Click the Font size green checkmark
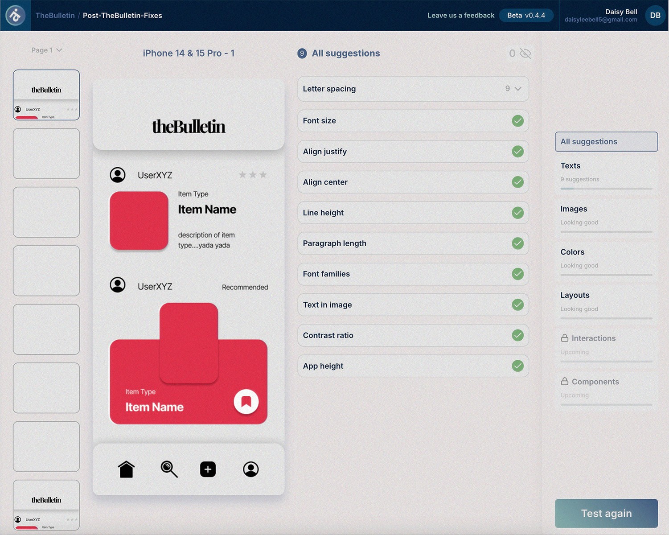 click(517, 121)
